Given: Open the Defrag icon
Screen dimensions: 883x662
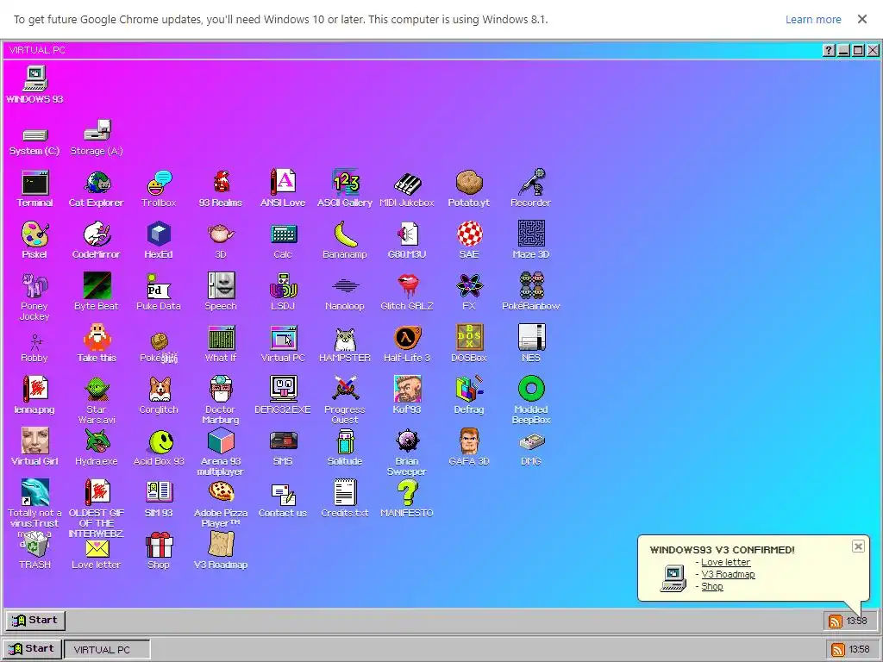Looking at the screenshot, I should coord(469,396).
